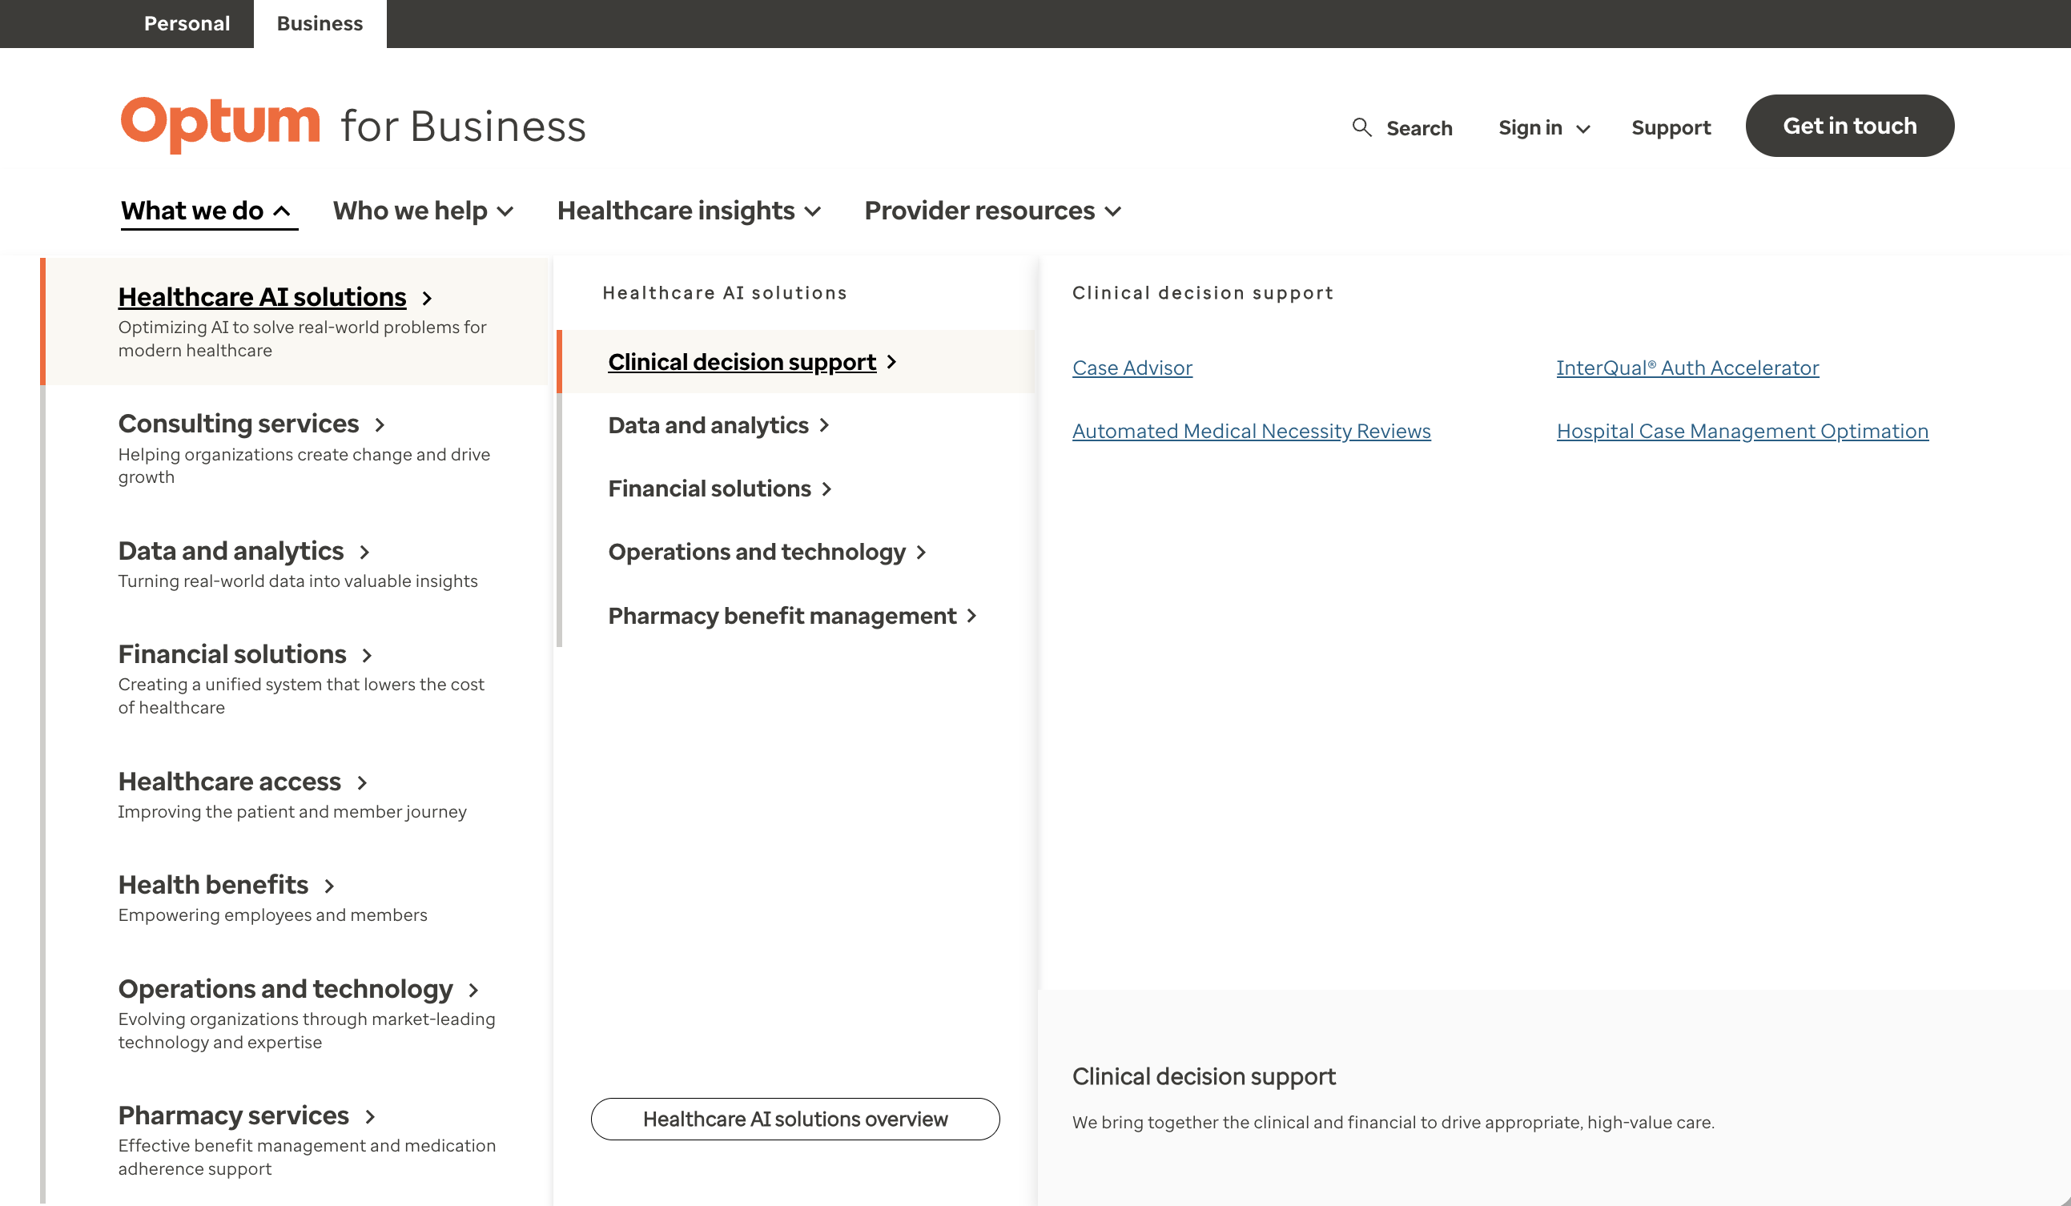Click Healthcare AI solutions overview button
Viewport: 2071px width, 1206px height.
(795, 1119)
